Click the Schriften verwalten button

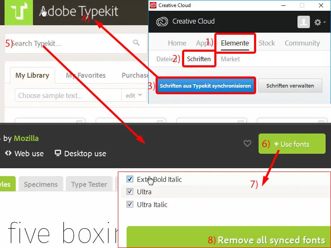point(290,86)
